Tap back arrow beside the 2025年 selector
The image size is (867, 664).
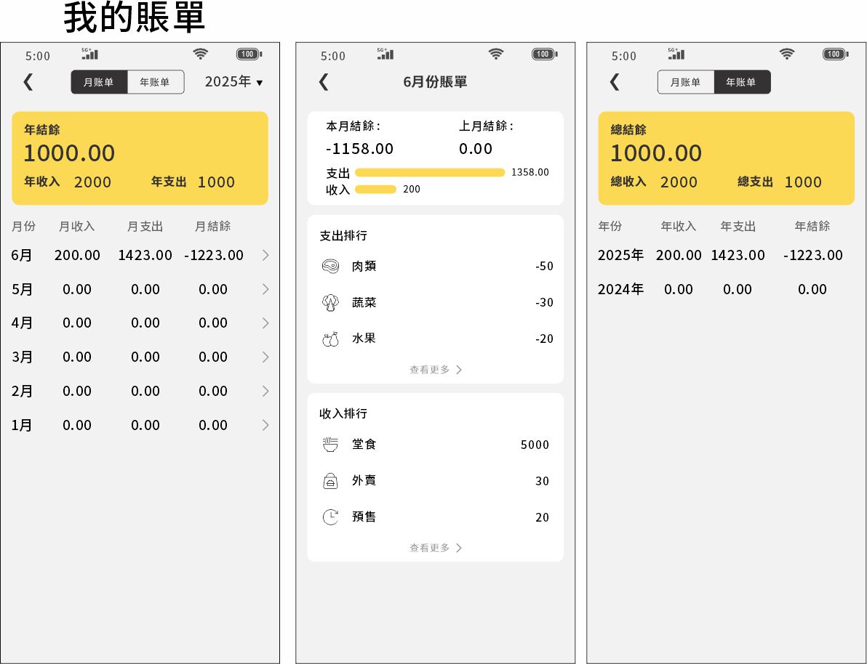click(28, 82)
